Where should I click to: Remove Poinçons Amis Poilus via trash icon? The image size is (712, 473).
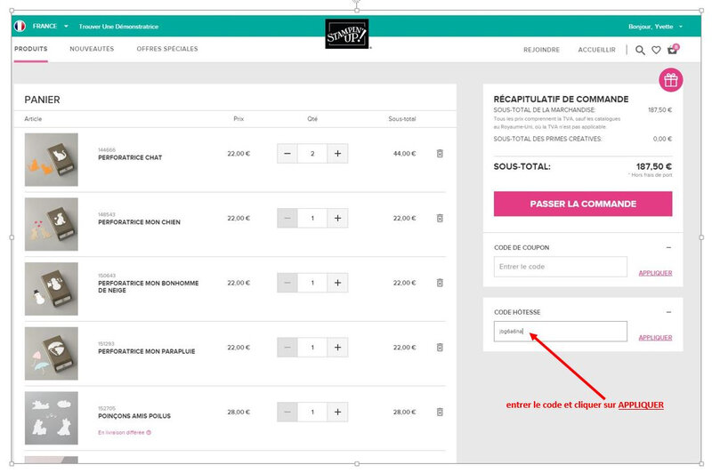440,413
